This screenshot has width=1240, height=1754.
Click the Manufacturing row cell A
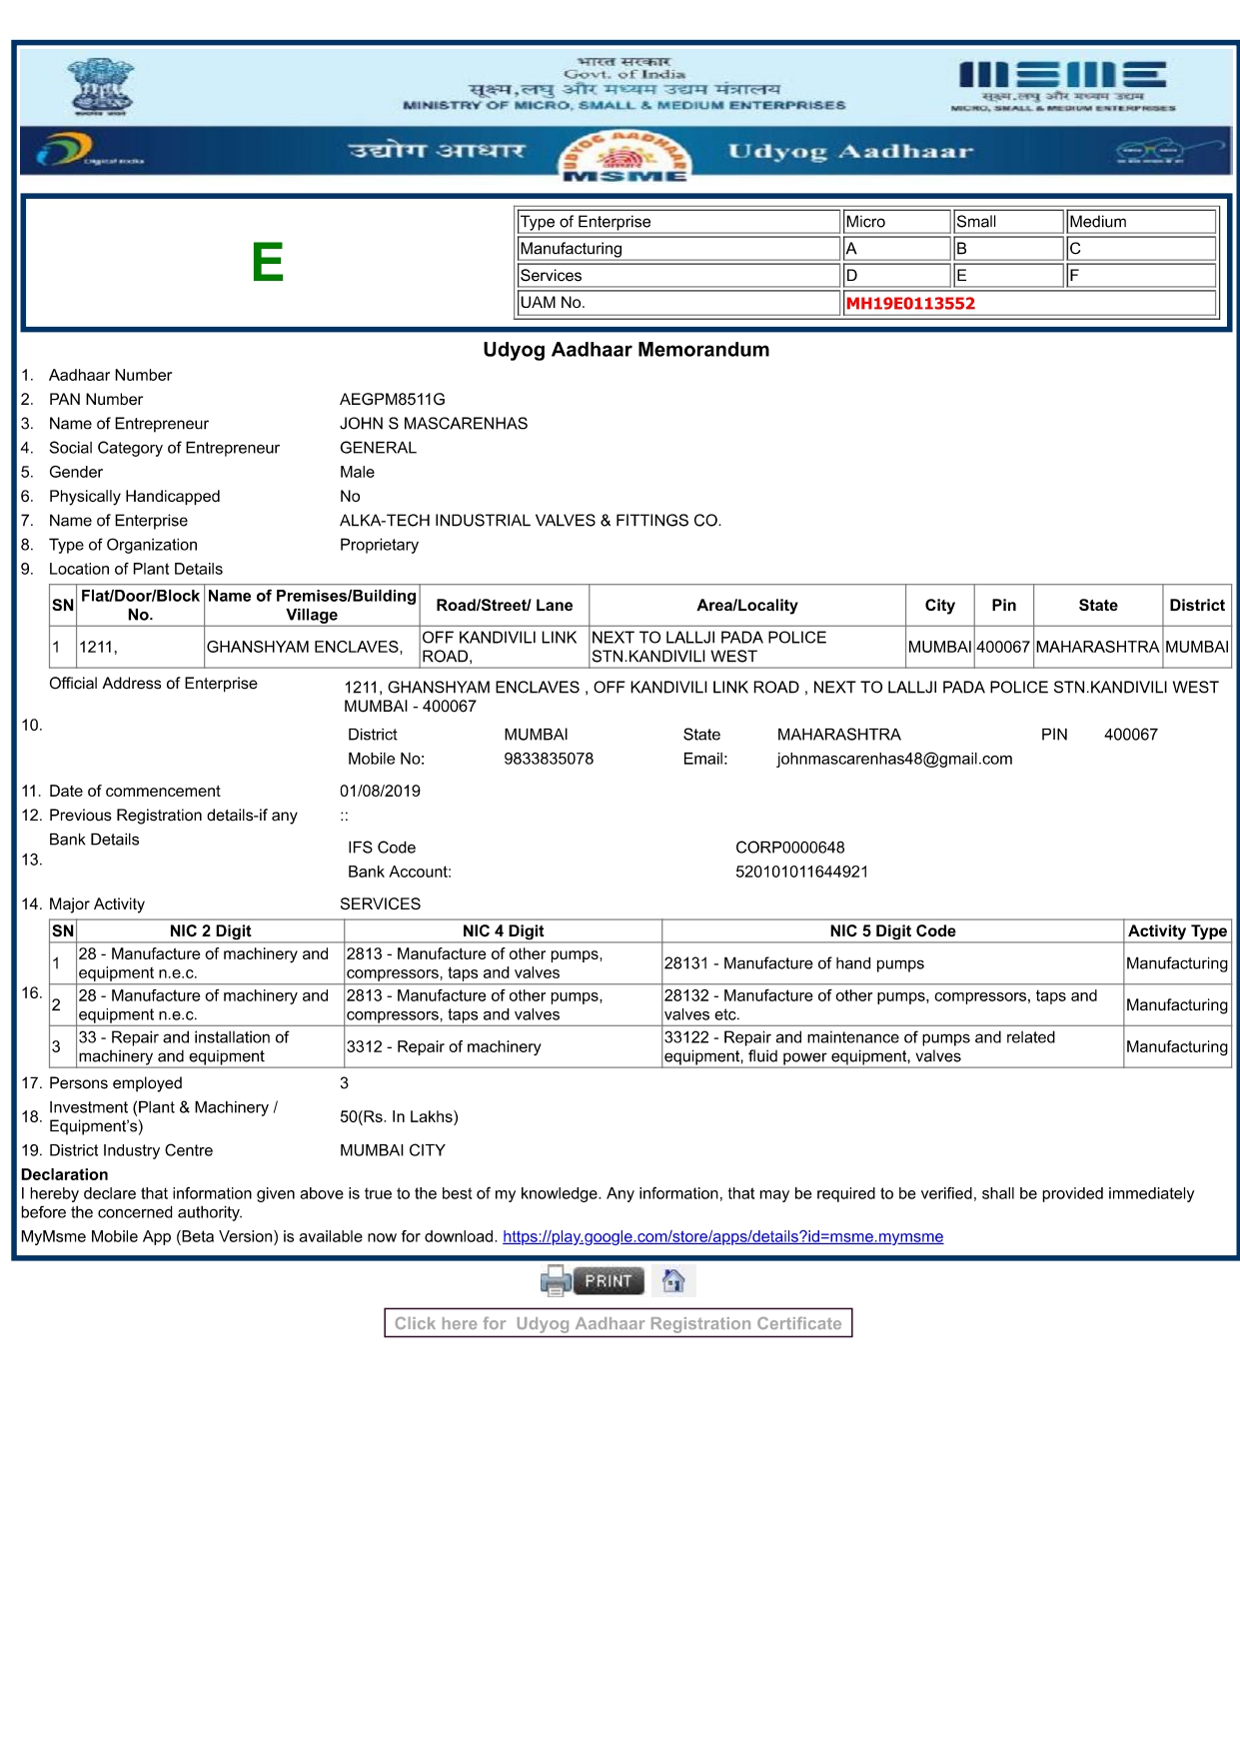[x=896, y=249]
